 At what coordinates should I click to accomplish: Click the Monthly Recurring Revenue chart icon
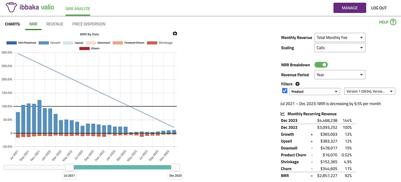[x=283, y=114]
